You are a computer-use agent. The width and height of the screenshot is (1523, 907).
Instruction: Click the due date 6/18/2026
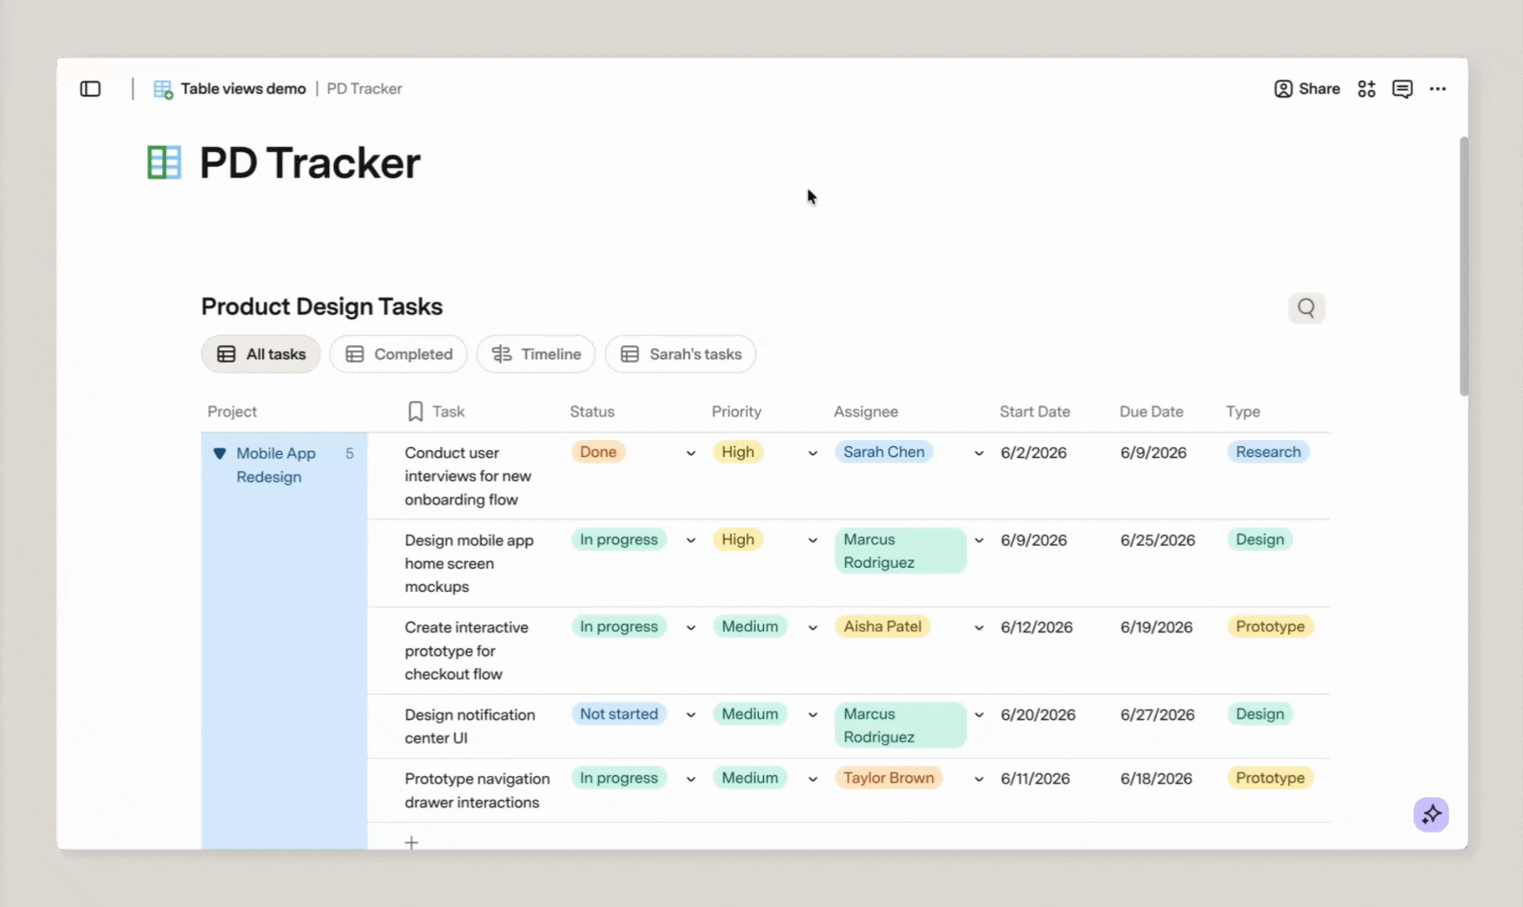1156,779
